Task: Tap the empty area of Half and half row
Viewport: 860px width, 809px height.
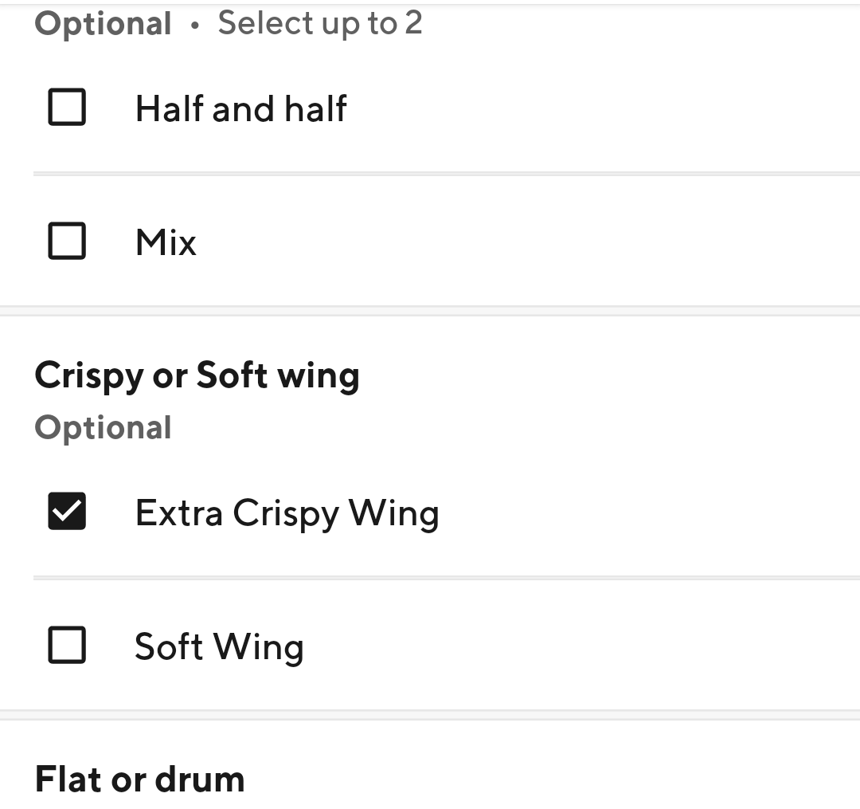Action: tap(605, 108)
